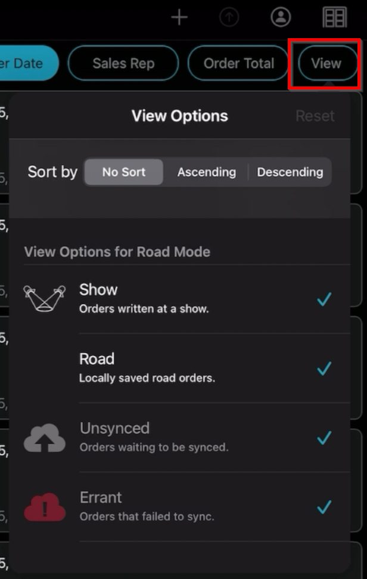Choose Descending sort order
Screen dimensions: 367x579
(x=290, y=172)
